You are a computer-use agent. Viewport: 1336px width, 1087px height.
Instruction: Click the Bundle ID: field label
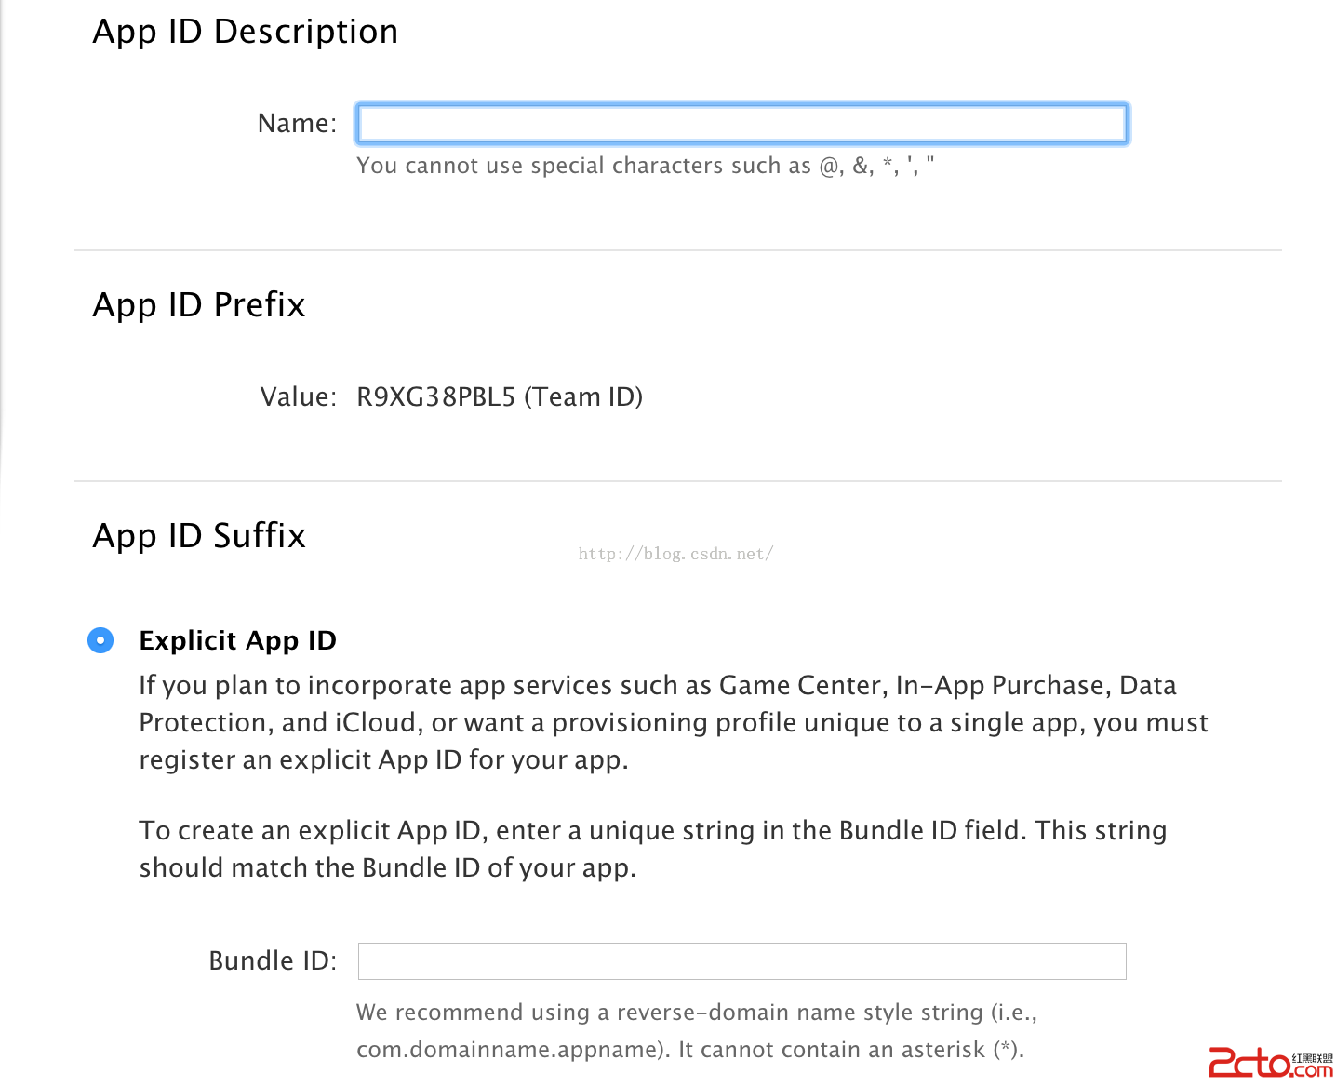273,961
